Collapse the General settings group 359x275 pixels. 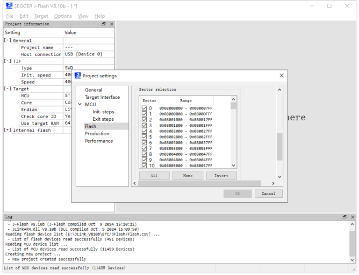coord(7,41)
